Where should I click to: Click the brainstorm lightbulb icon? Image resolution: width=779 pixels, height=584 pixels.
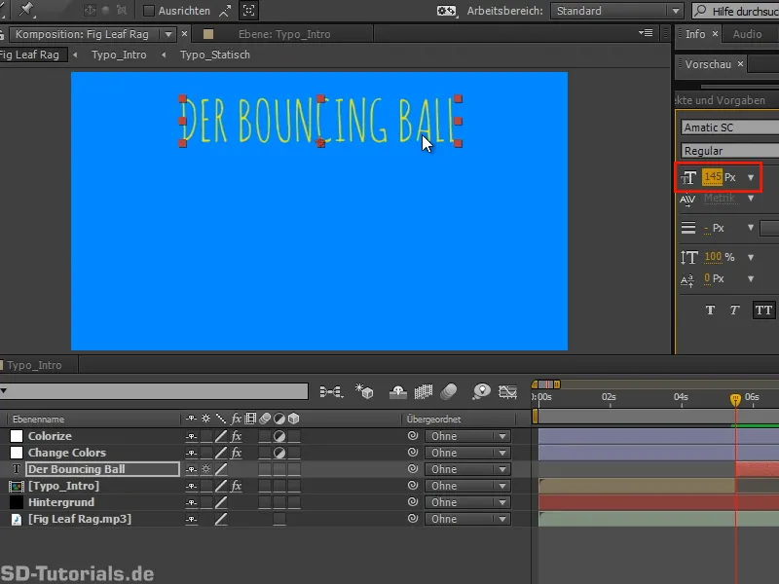point(481,392)
